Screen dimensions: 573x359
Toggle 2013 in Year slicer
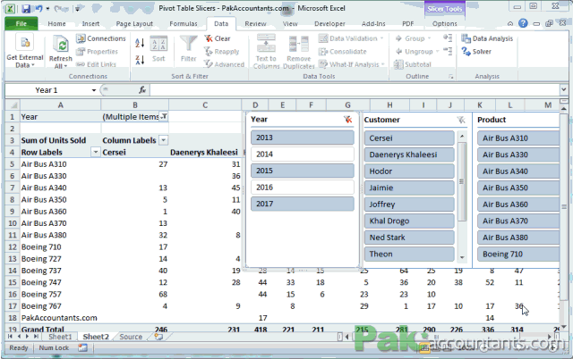pyautogui.click(x=303, y=138)
